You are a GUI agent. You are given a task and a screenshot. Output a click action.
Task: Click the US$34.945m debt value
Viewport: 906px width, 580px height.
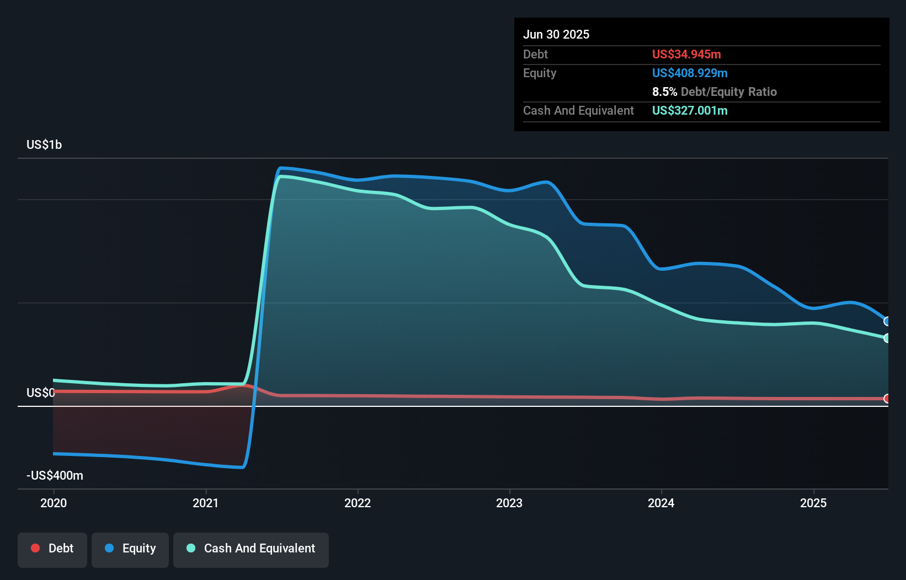tap(686, 54)
